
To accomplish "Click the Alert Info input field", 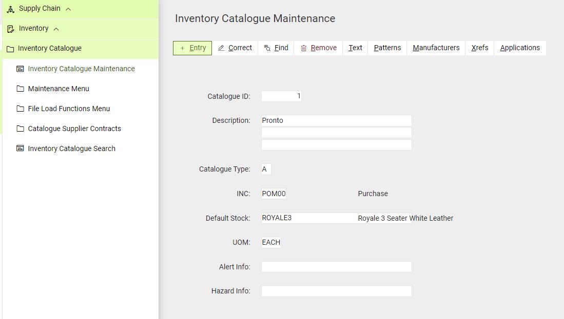I will click(x=336, y=267).
